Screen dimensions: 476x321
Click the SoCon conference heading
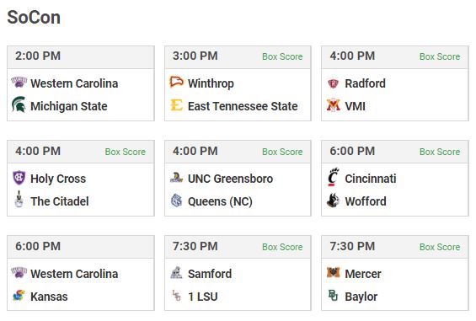click(34, 18)
